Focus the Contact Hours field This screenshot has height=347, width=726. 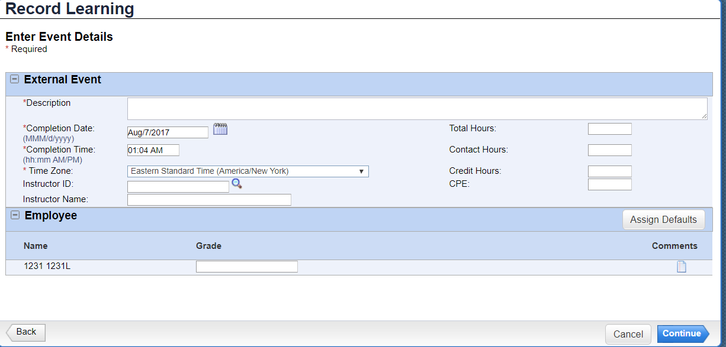pyautogui.click(x=610, y=150)
